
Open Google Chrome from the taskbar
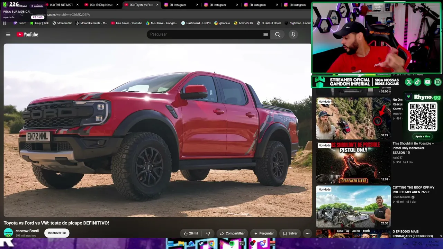click(211, 244)
